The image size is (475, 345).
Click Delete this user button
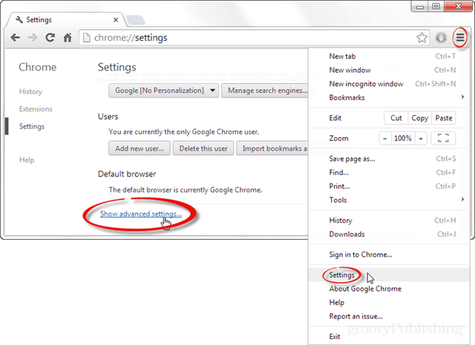pyautogui.click(x=203, y=148)
